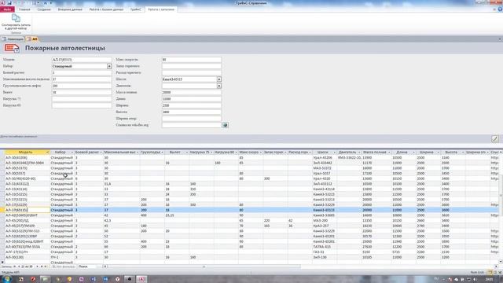This screenshot has height=283, width=503.
Task: Open Нагрузка 75 column filter dropdown
Action: [211, 152]
